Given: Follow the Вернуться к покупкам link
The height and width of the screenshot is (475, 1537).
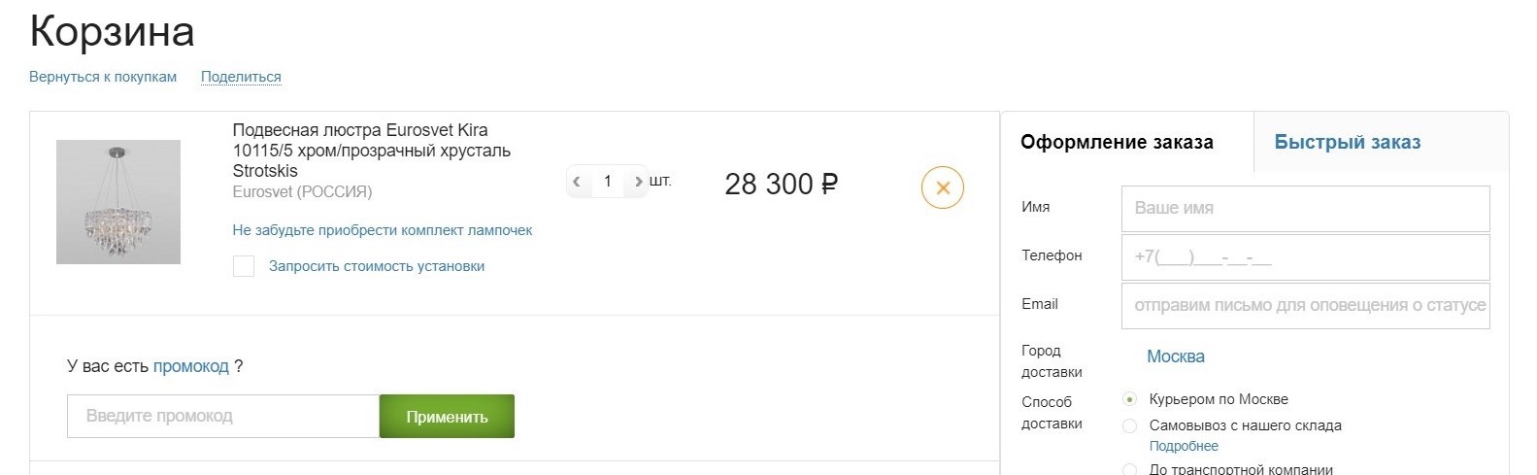Looking at the screenshot, I should [x=103, y=77].
